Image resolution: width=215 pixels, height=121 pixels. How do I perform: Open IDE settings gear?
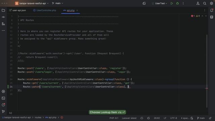(211, 3)
